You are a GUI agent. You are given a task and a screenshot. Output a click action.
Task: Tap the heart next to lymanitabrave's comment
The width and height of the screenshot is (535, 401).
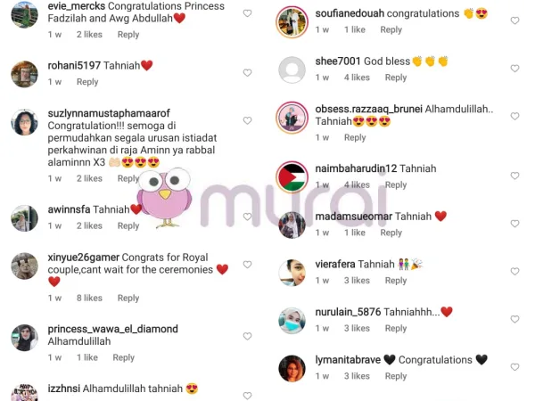(514, 367)
